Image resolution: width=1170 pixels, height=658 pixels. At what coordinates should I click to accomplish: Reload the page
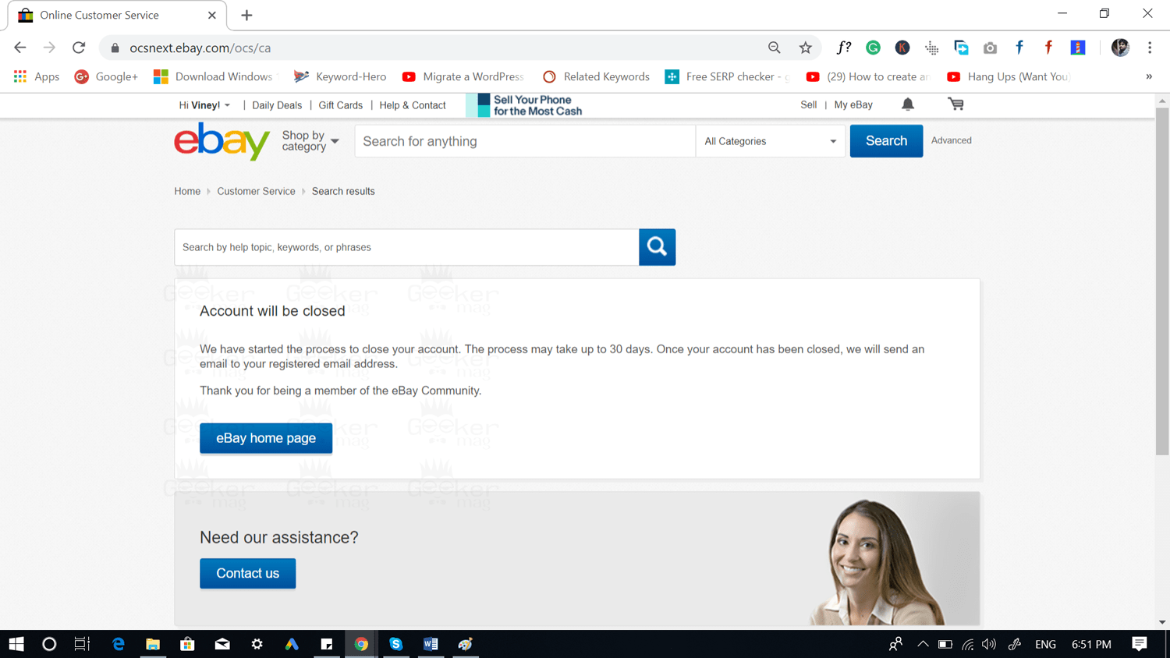pyautogui.click(x=79, y=48)
